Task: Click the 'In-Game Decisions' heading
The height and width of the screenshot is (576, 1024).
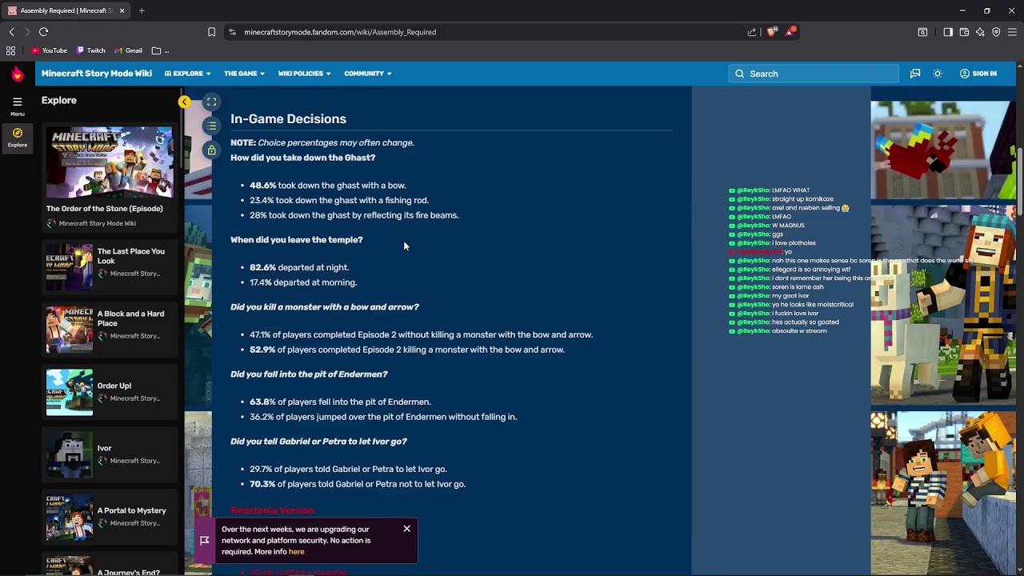Action: pos(288,119)
